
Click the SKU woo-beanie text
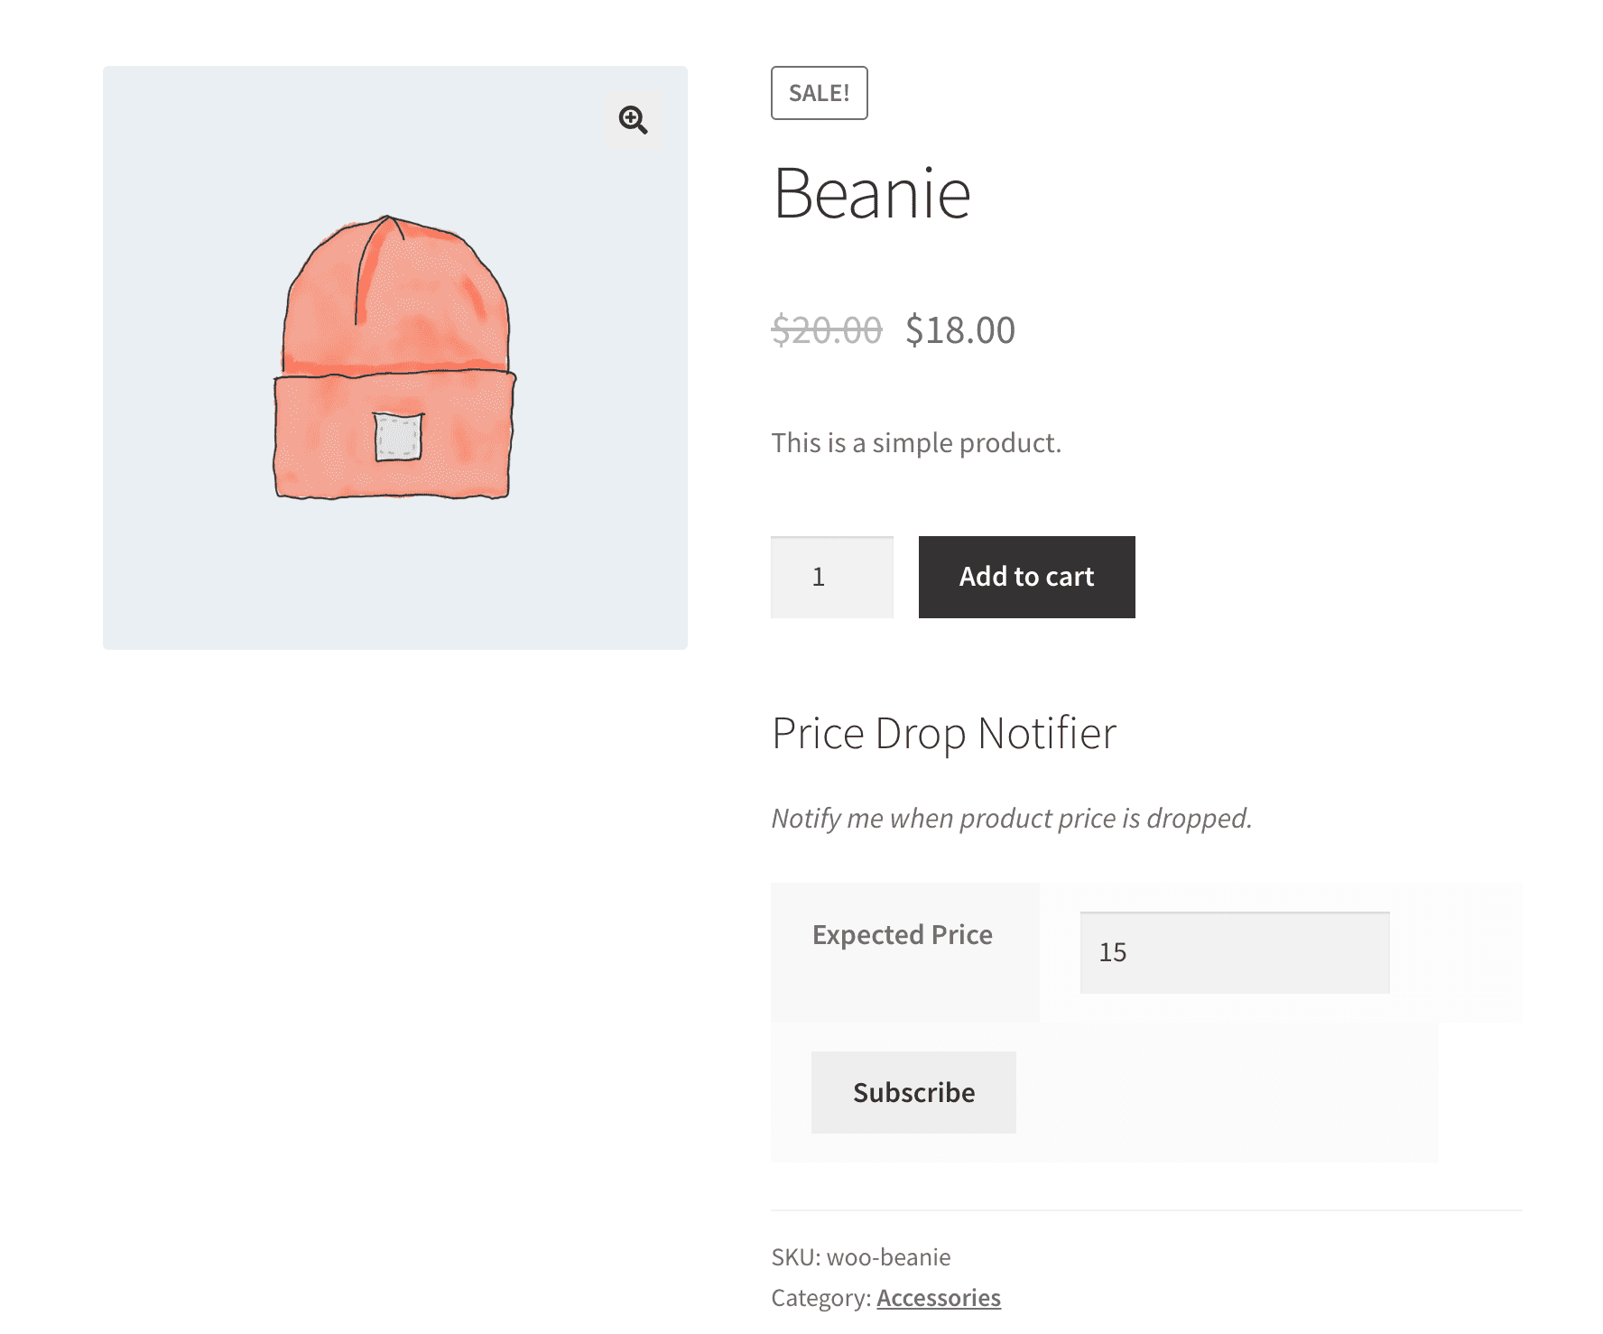(861, 1257)
